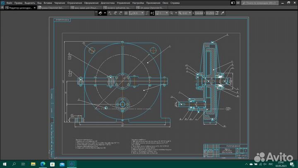Open the Оформление menu
298x168 pixels.
(x=91, y=3)
